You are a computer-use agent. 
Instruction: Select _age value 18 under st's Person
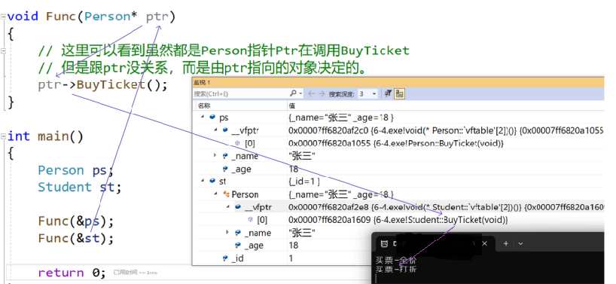tap(293, 245)
